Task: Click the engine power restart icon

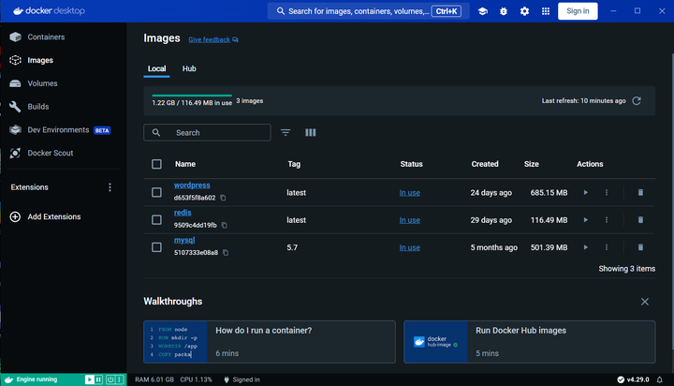Action: [110, 379]
